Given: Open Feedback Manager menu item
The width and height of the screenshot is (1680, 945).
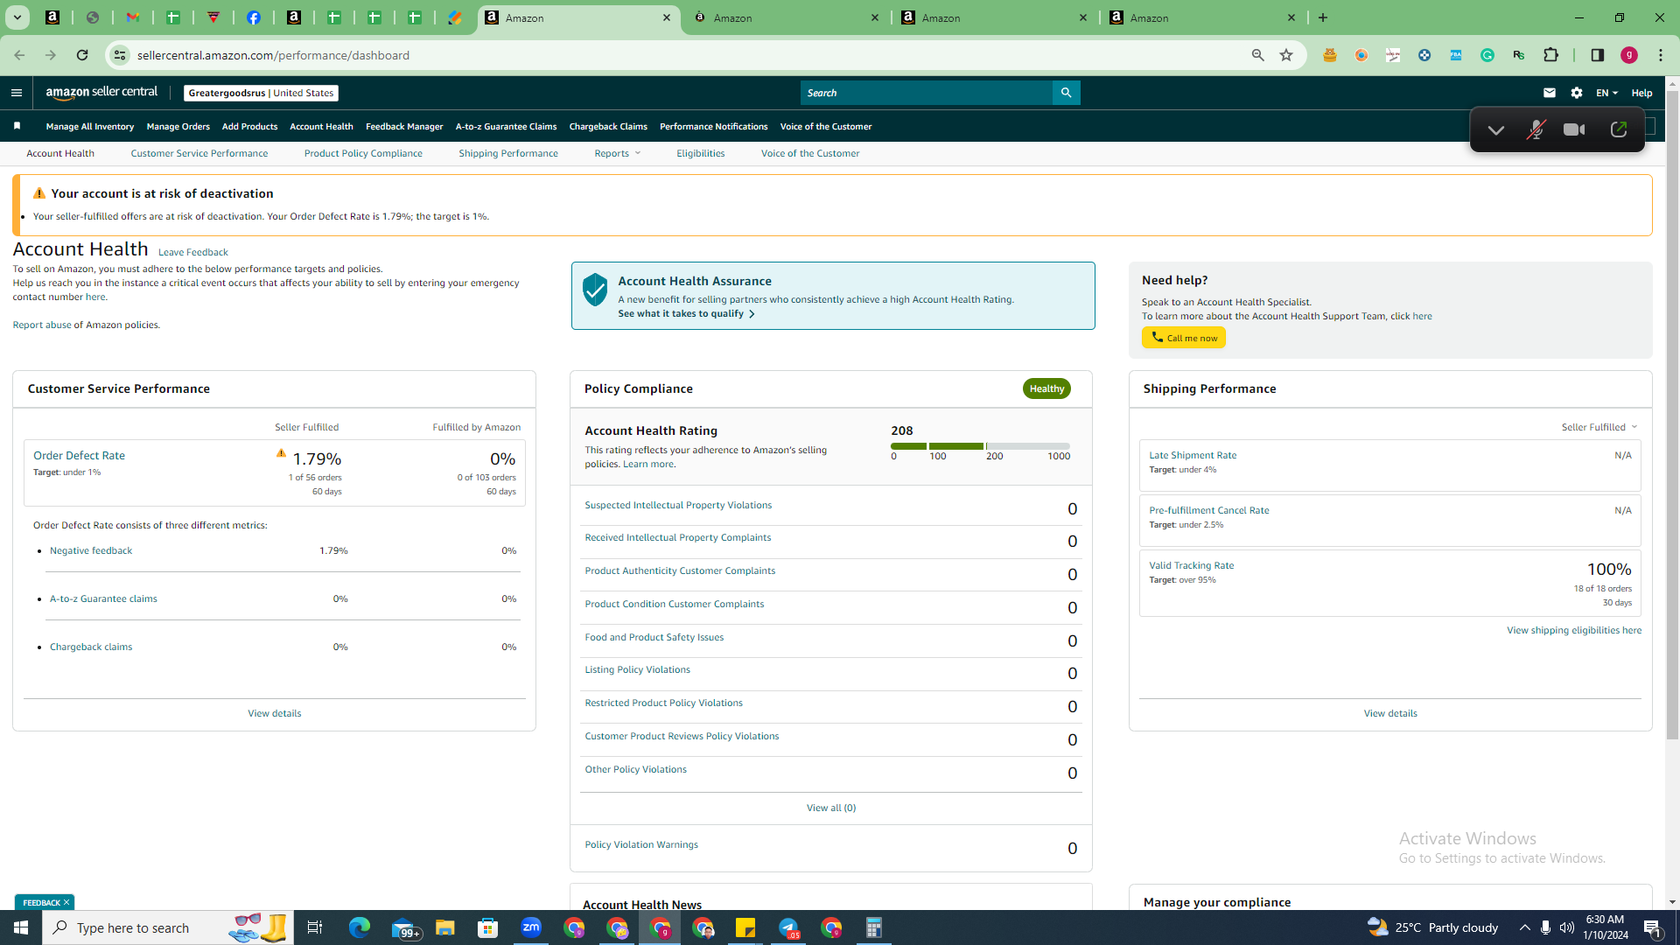Looking at the screenshot, I should click(404, 126).
